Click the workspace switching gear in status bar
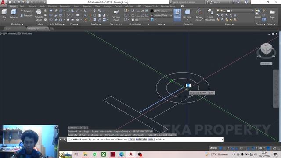This screenshot has width=281, height=158. point(260,148)
